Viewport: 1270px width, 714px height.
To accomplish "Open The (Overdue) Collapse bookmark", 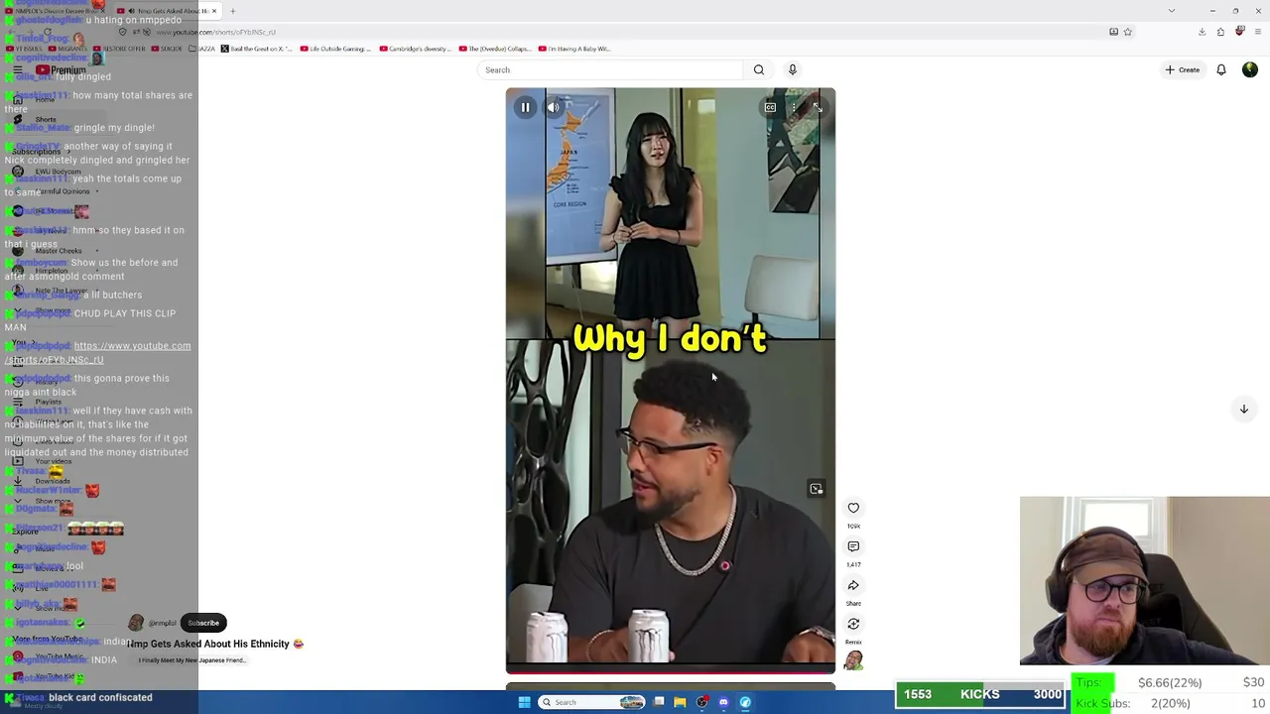I will [x=494, y=49].
